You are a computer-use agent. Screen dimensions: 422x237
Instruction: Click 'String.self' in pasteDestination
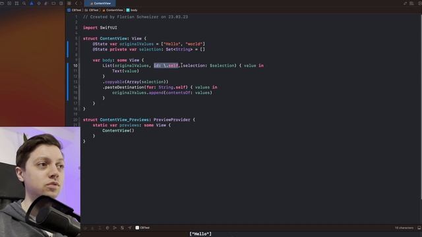(x=172, y=88)
